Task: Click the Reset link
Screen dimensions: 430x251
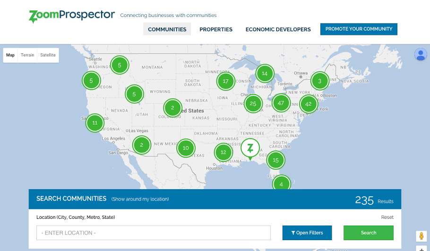Action: coord(387,217)
